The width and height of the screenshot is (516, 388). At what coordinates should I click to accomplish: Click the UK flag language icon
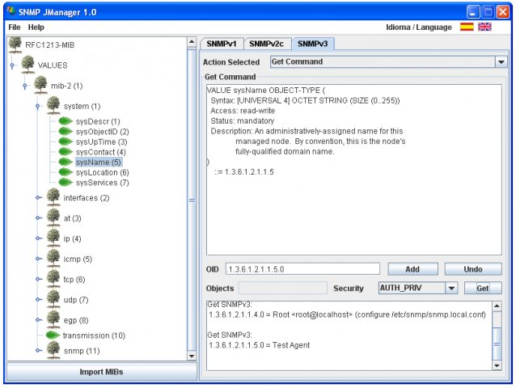point(484,27)
